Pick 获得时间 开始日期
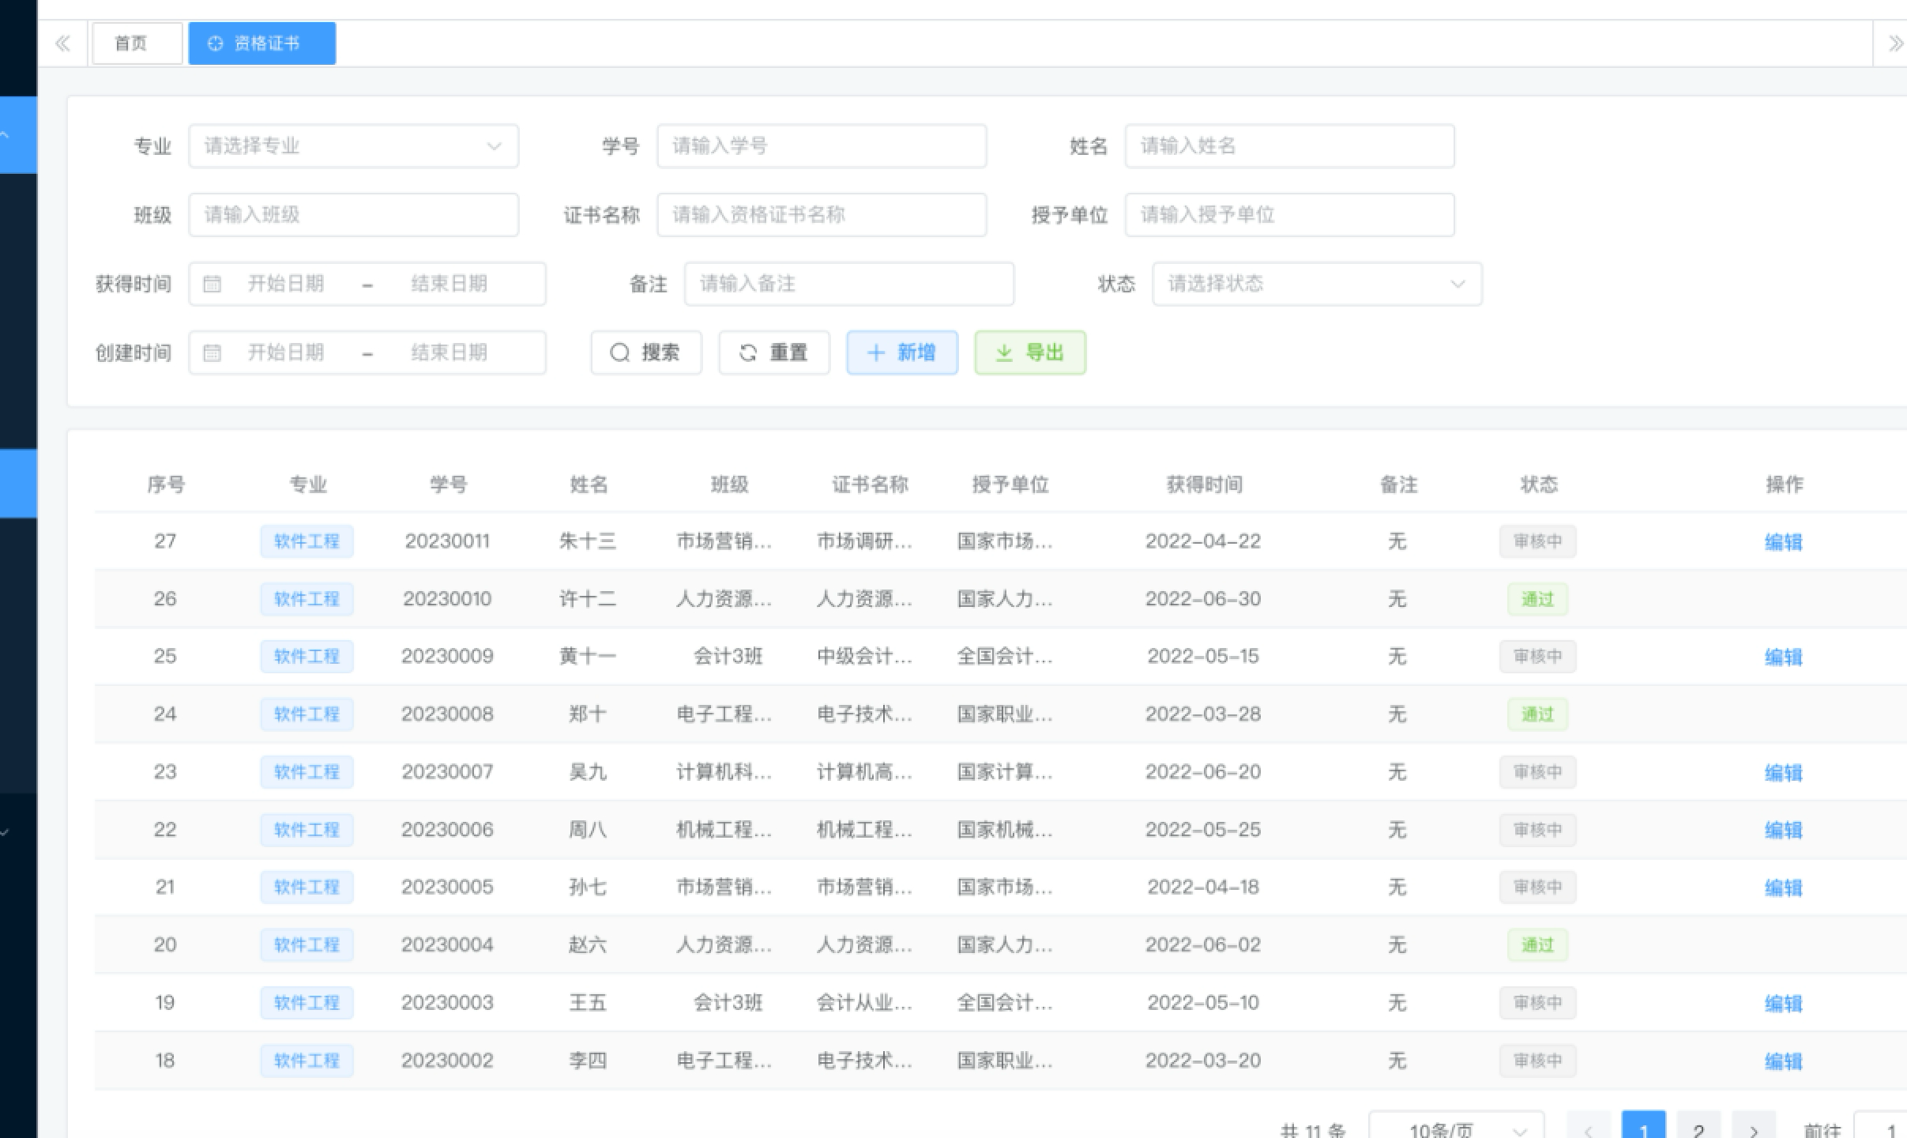This screenshot has height=1138, width=1907. [x=286, y=284]
